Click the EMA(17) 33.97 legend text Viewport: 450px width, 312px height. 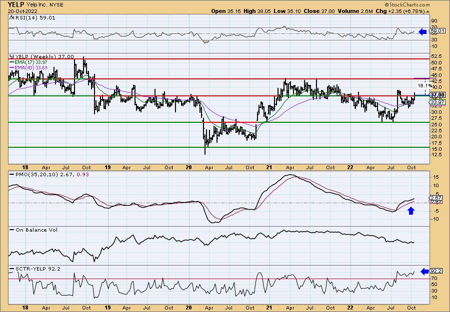tap(30, 62)
